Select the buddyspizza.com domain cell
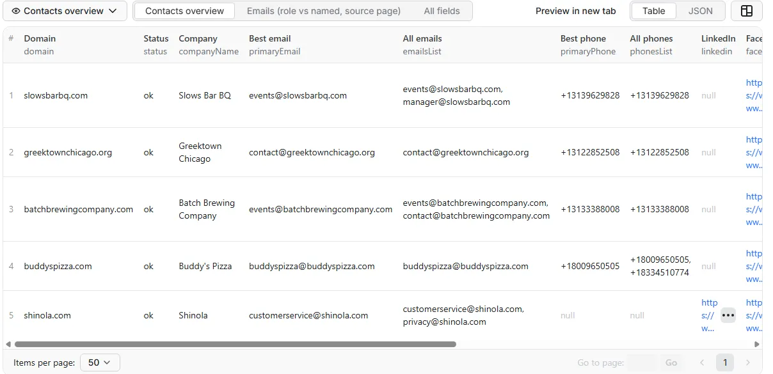Image resolution: width=773 pixels, height=374 pixels. pyautogui.click(x=58, y=266)
